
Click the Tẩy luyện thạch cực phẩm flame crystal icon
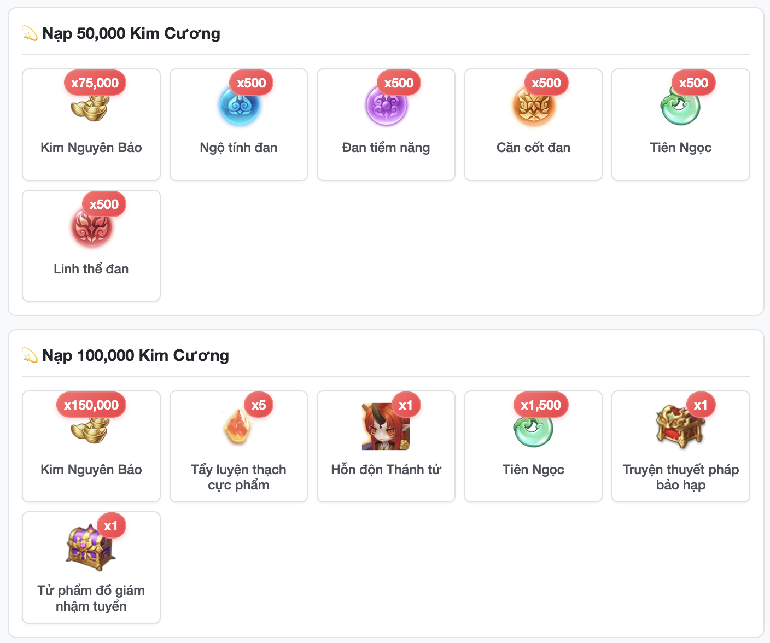238,427
